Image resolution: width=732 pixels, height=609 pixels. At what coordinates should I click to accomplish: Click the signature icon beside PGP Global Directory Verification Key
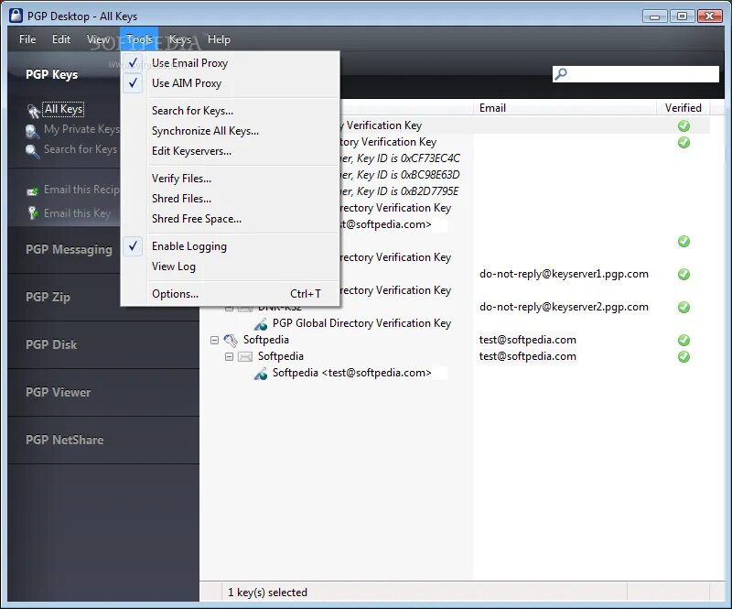coord(261,323)
